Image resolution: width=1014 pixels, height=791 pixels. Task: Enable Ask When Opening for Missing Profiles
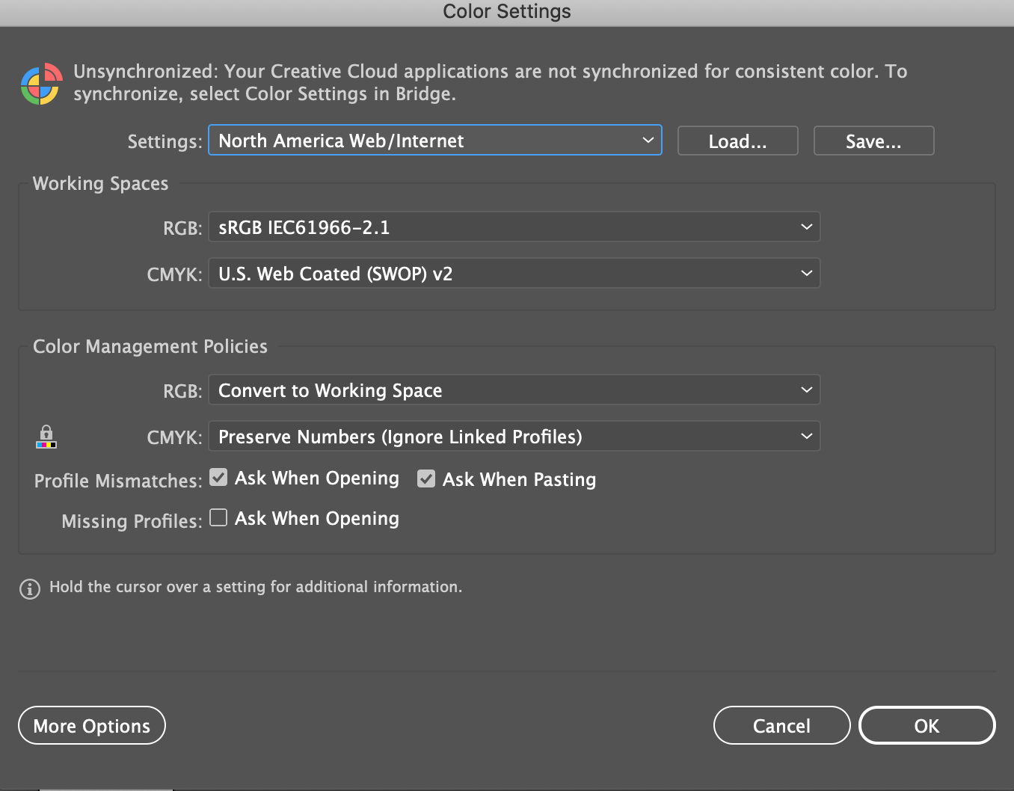pos(218,517)
